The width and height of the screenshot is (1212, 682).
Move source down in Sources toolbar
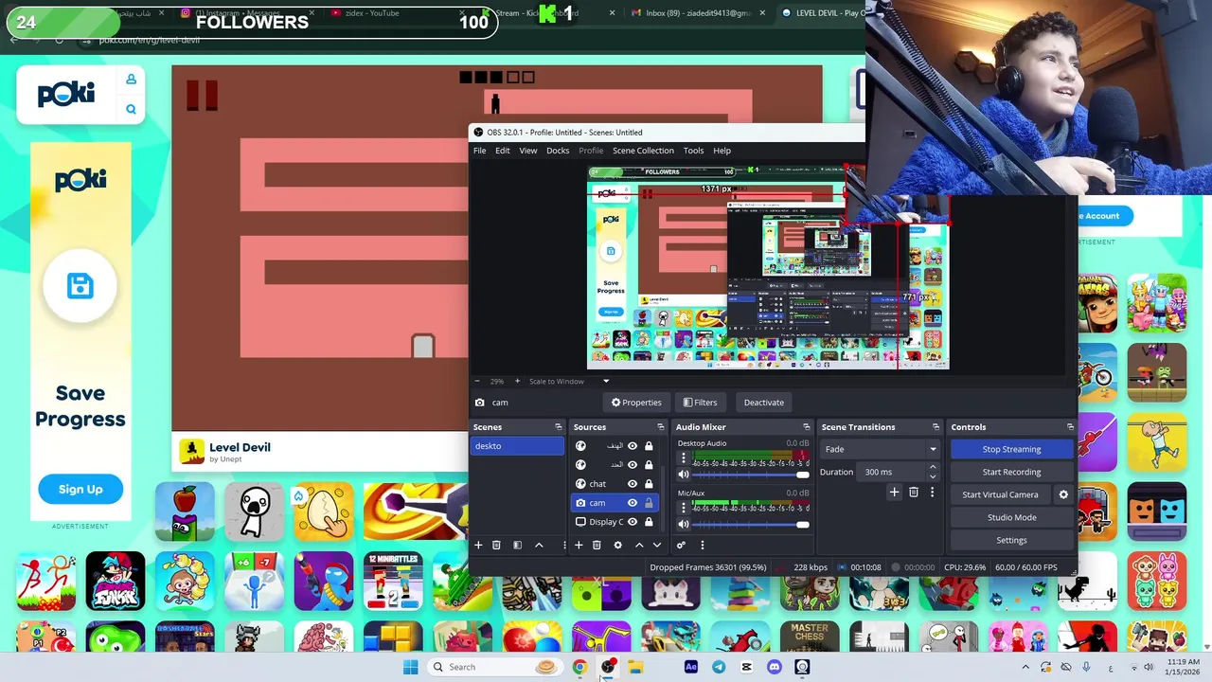[x=657, y=545]
